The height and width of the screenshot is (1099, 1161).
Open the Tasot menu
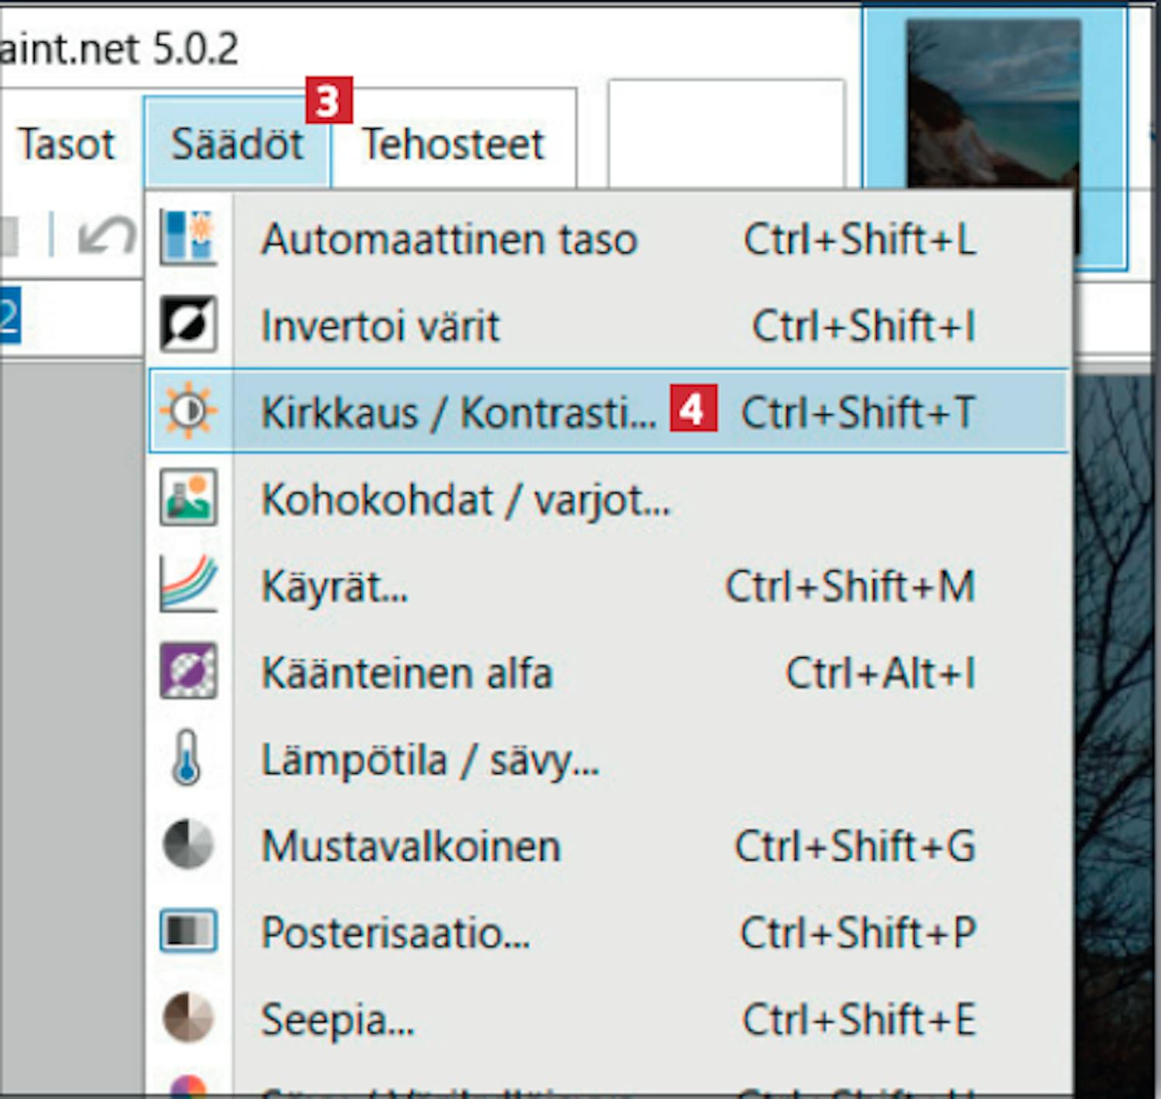(67, 145)
